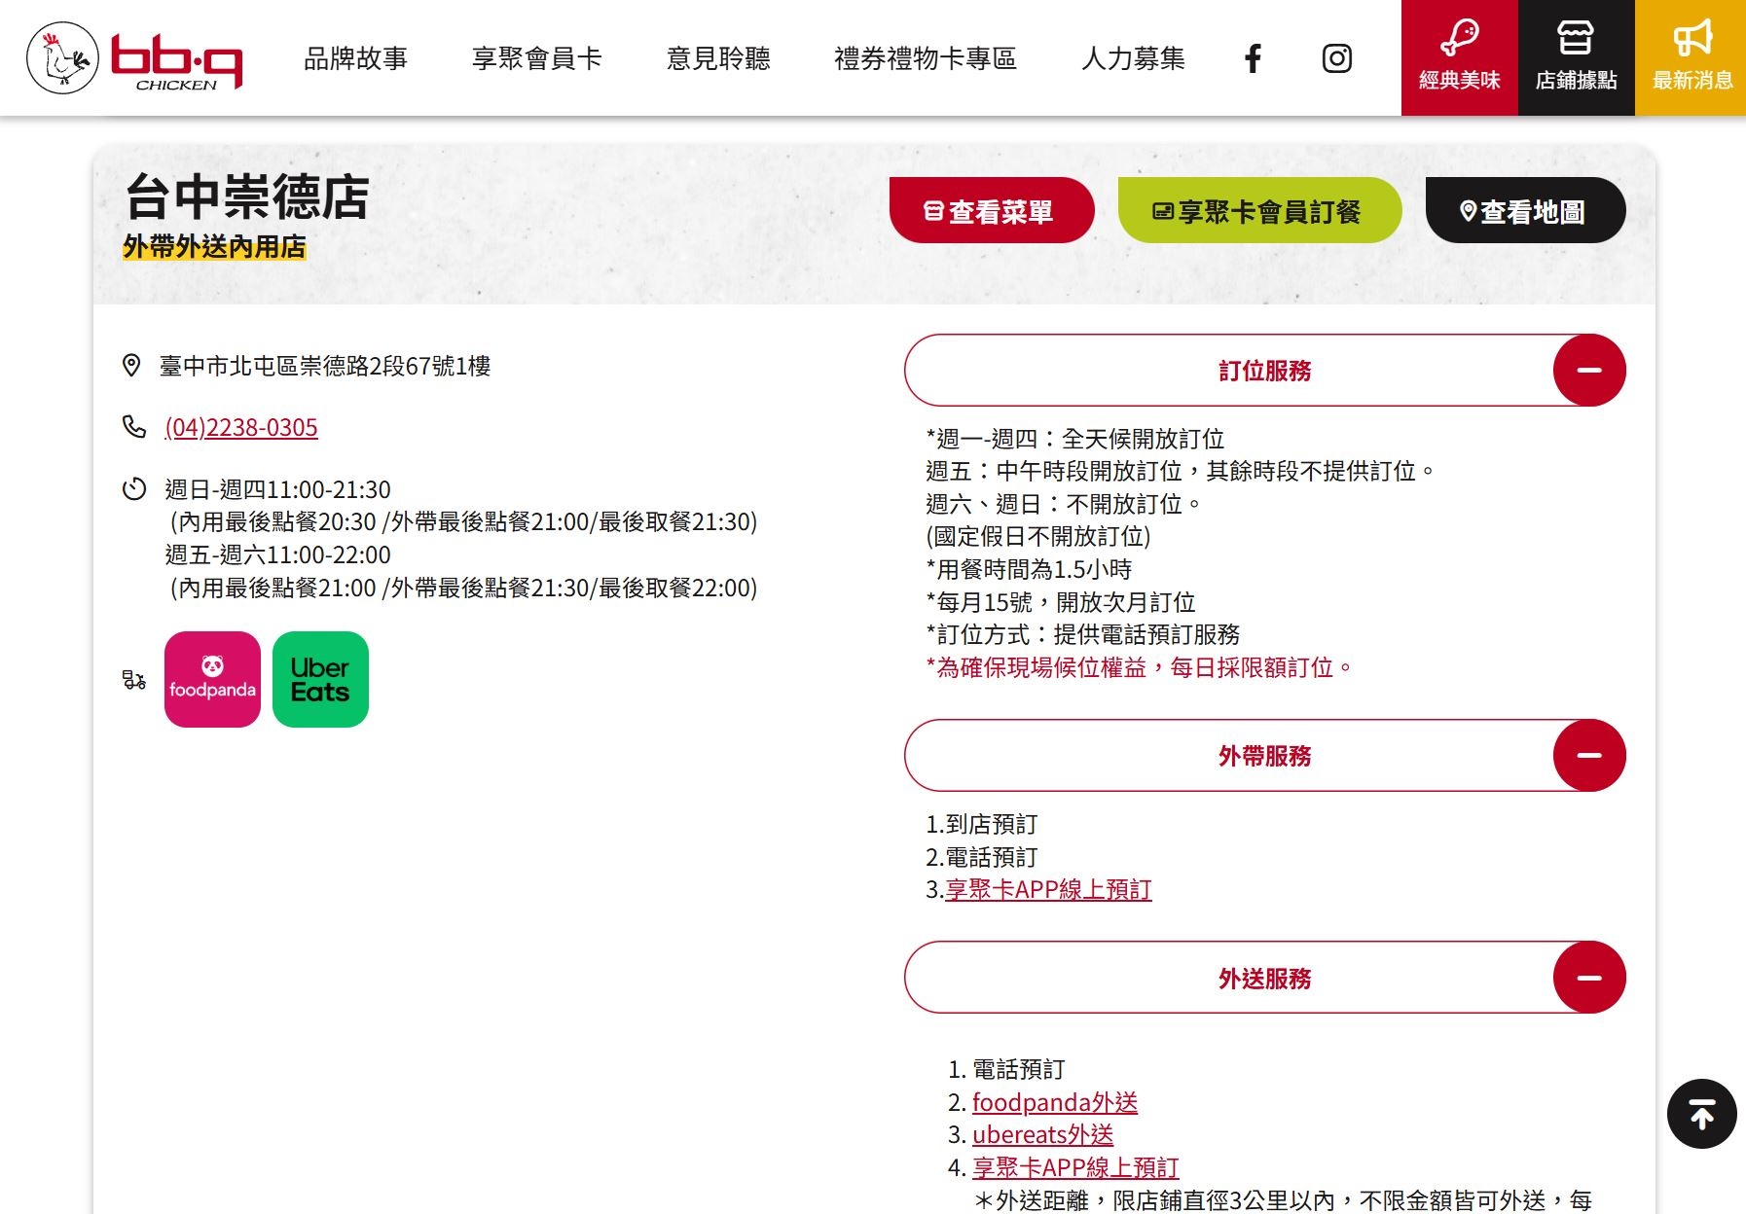1746x1214 pixels.
Task: Click the clock icon by opening hours
Action: click(134, 488)
